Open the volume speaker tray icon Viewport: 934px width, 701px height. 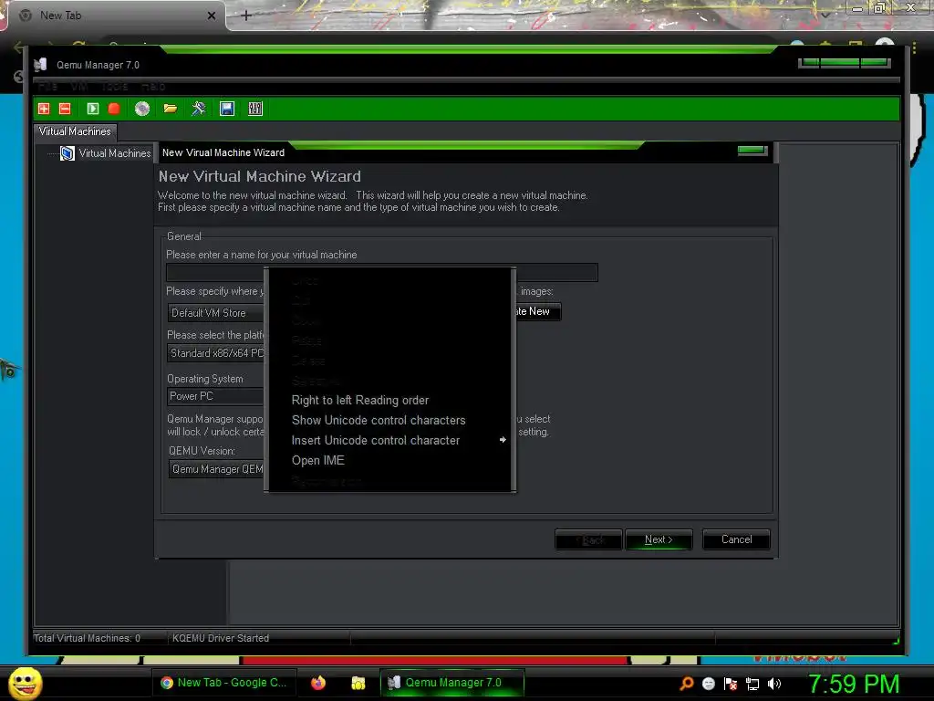(774, 683)
